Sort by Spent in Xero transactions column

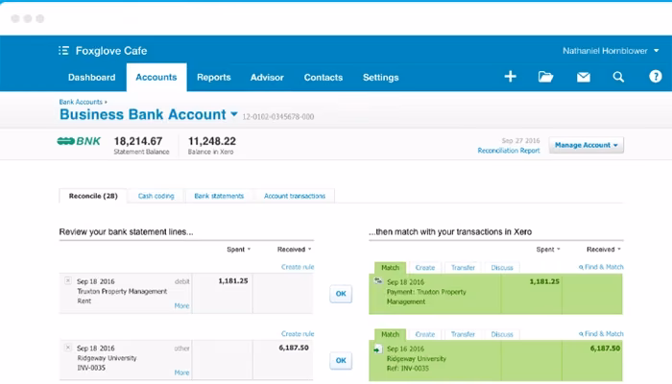pos(548,250)
